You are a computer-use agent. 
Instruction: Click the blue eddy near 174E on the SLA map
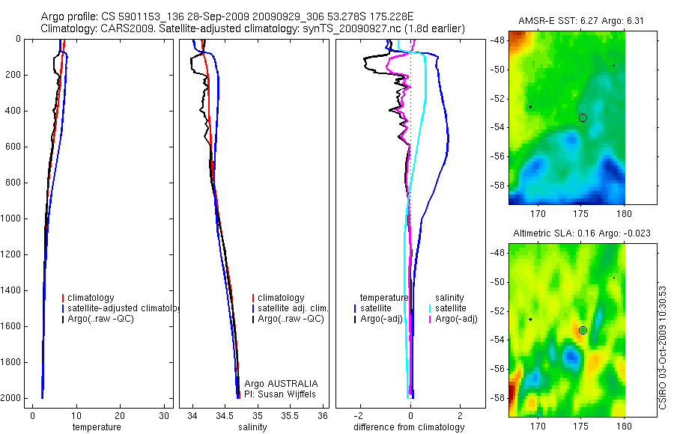571,355
